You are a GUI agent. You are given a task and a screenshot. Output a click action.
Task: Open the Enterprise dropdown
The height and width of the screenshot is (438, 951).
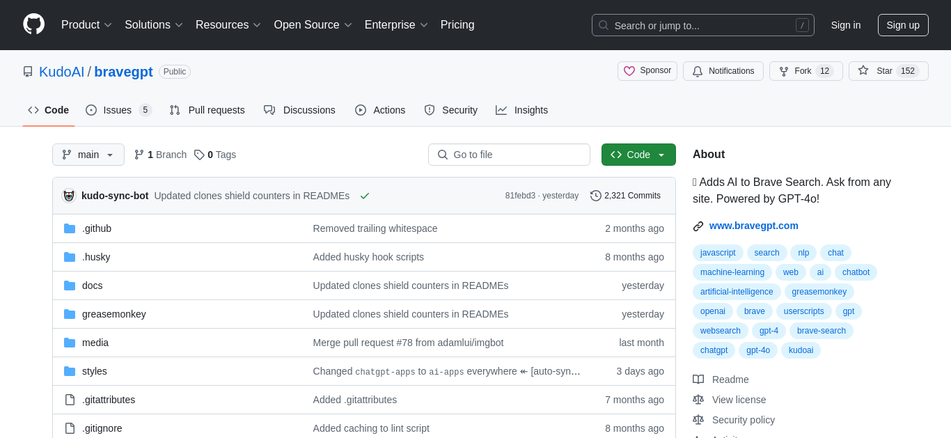[396, 25]
